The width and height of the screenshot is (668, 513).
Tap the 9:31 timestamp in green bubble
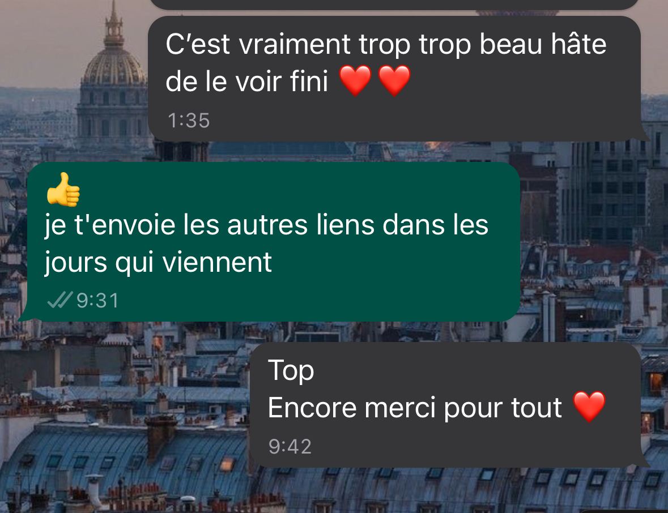(97, 301)
